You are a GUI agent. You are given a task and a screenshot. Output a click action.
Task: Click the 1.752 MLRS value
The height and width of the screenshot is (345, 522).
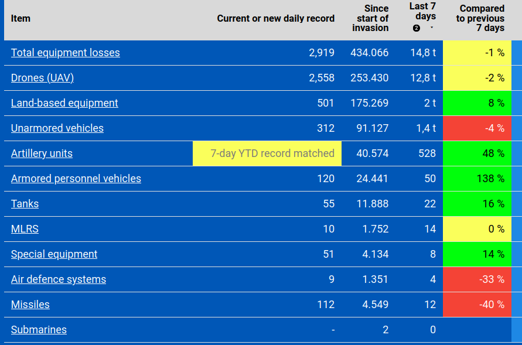(375, 229)
